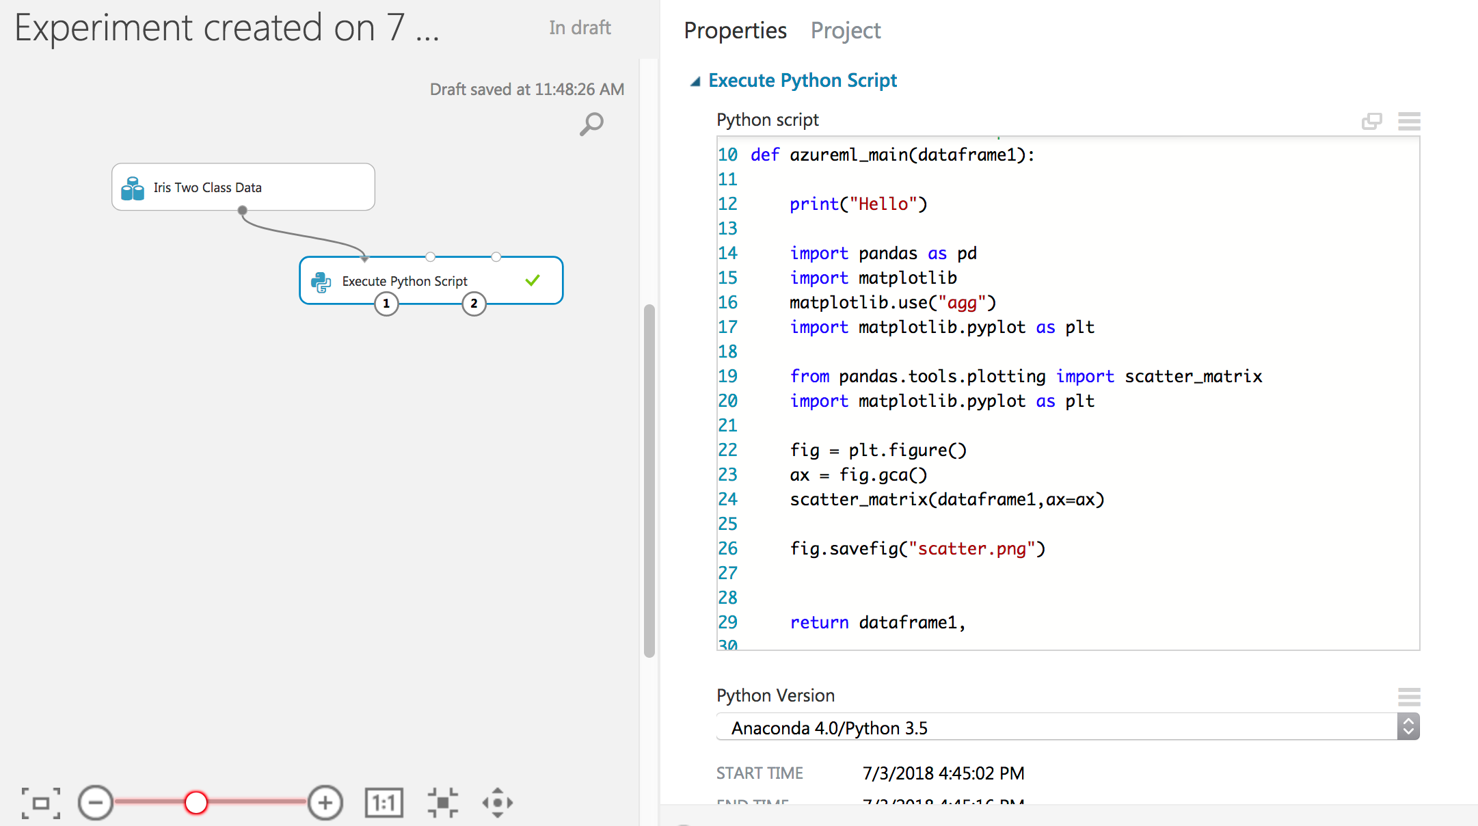Click the 1:1 actual size zoom icon

384,801
